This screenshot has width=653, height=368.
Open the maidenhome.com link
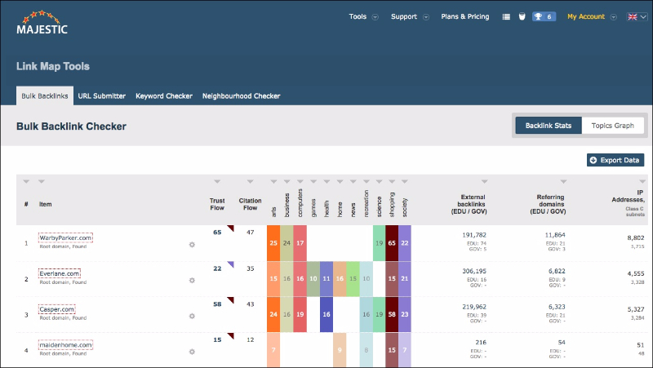pyautogui.click(x=66, y=345)
